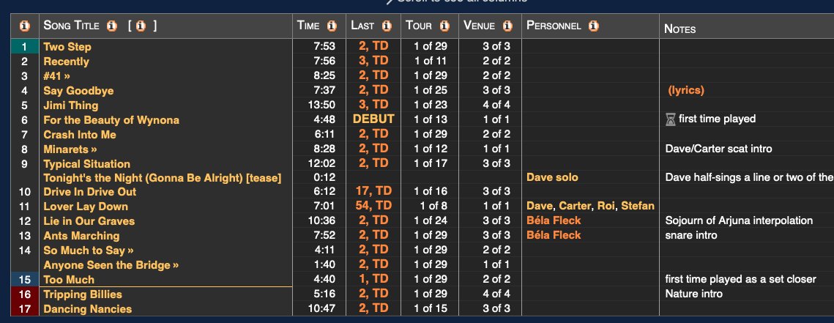This screenshot has height=323, width=834.
Task: Open the Too Much song link
Action: pos(69,279)
